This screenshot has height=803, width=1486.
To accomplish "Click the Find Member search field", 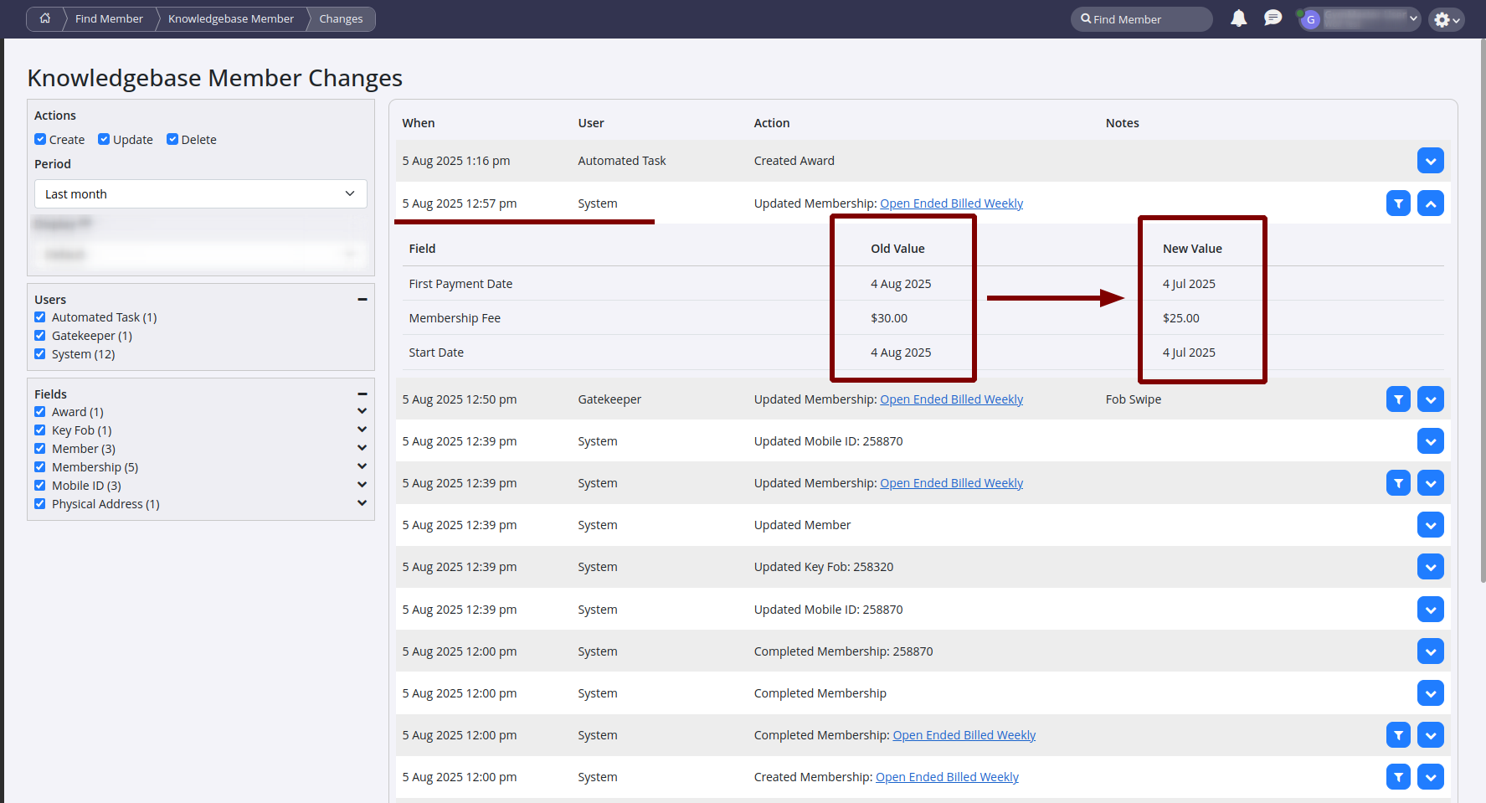I will pos(1142,19).
